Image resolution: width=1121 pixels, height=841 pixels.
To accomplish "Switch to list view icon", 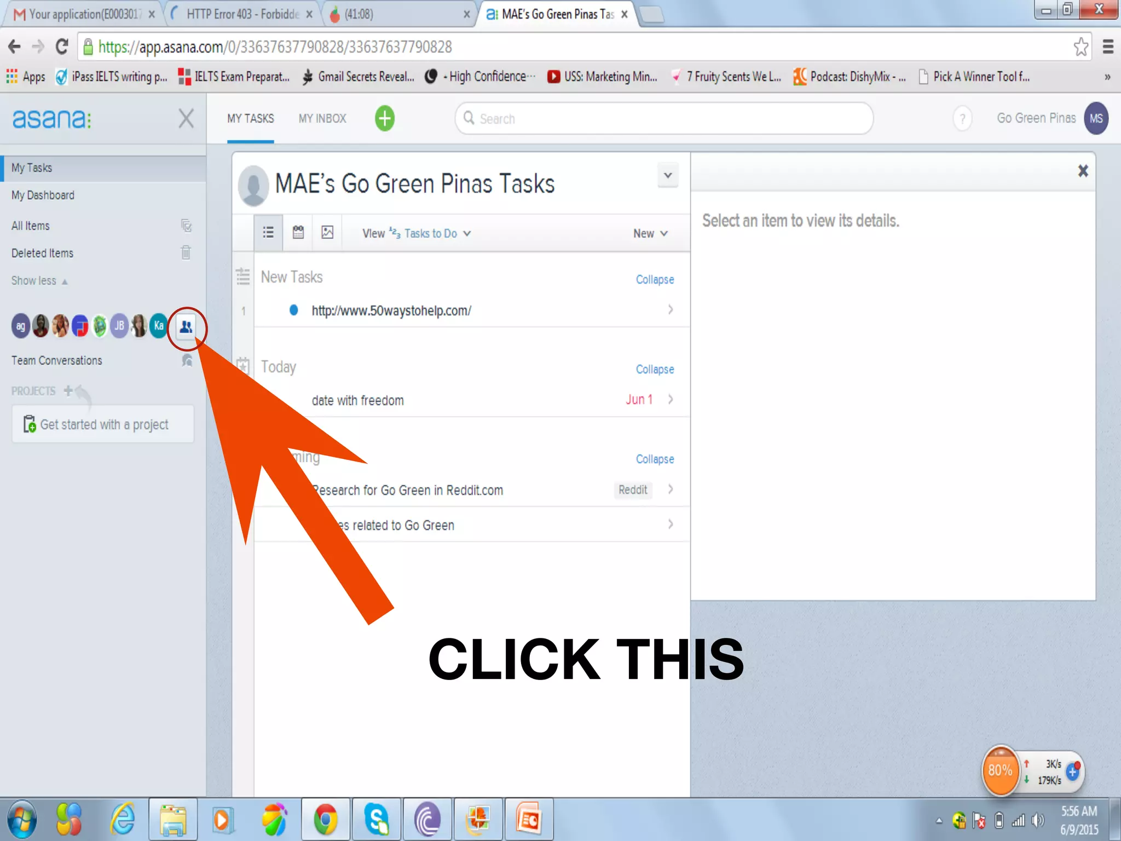I will pyautogui.click(x=268, y=233).
